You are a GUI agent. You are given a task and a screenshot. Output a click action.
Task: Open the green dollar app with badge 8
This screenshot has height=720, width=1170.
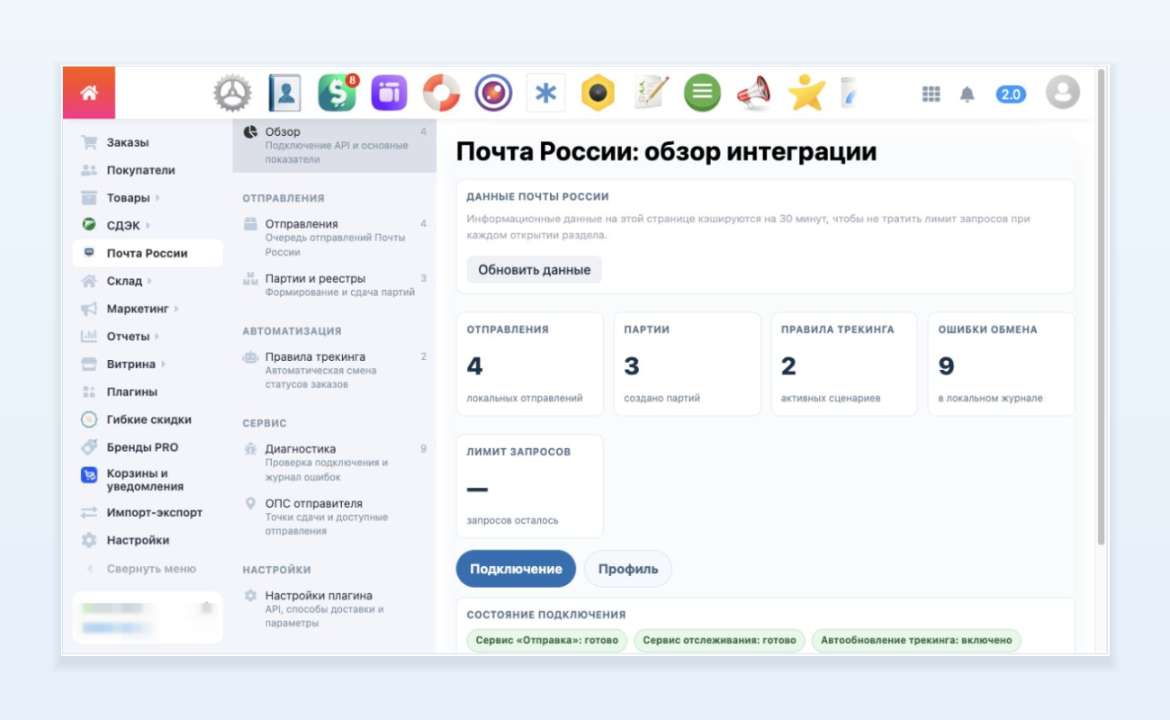337,93
